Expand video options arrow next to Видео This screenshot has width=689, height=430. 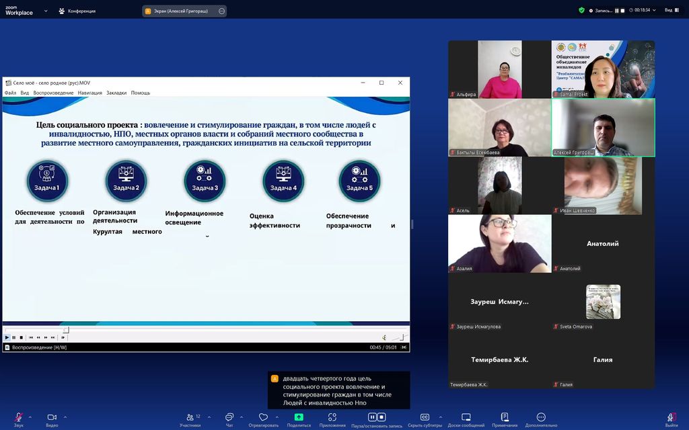(65, 416)
